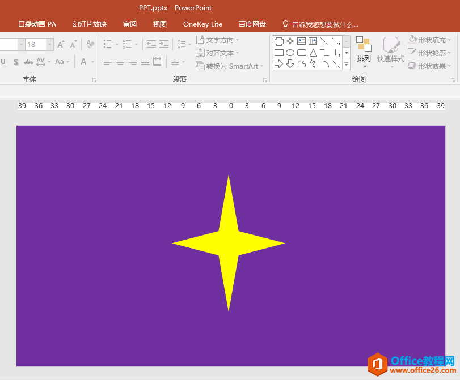Viewport: 460px width, 380px height.
Task: Click the yellow star on the slide
Action: point(229,243)
